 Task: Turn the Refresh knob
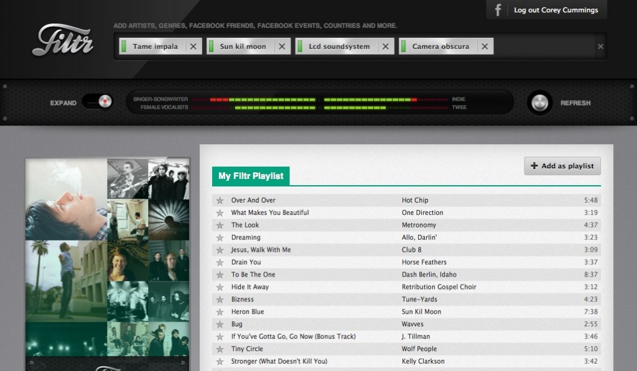pyautogui.click(x=539, y=103)
